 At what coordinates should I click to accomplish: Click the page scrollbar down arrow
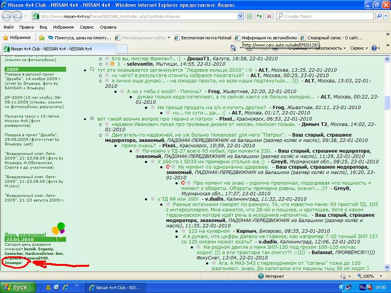point(387,267)
